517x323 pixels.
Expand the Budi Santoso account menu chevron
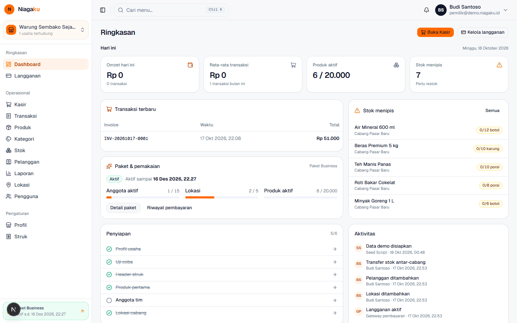pyautogui.click(x=506, y=10)
